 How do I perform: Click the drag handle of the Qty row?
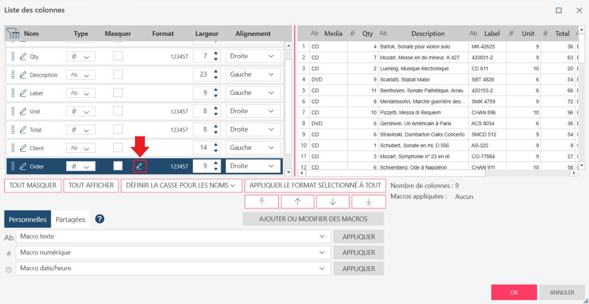(x=13, y=56)
